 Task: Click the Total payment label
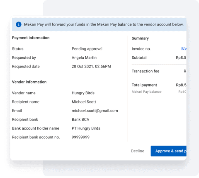tap(144, 85)
